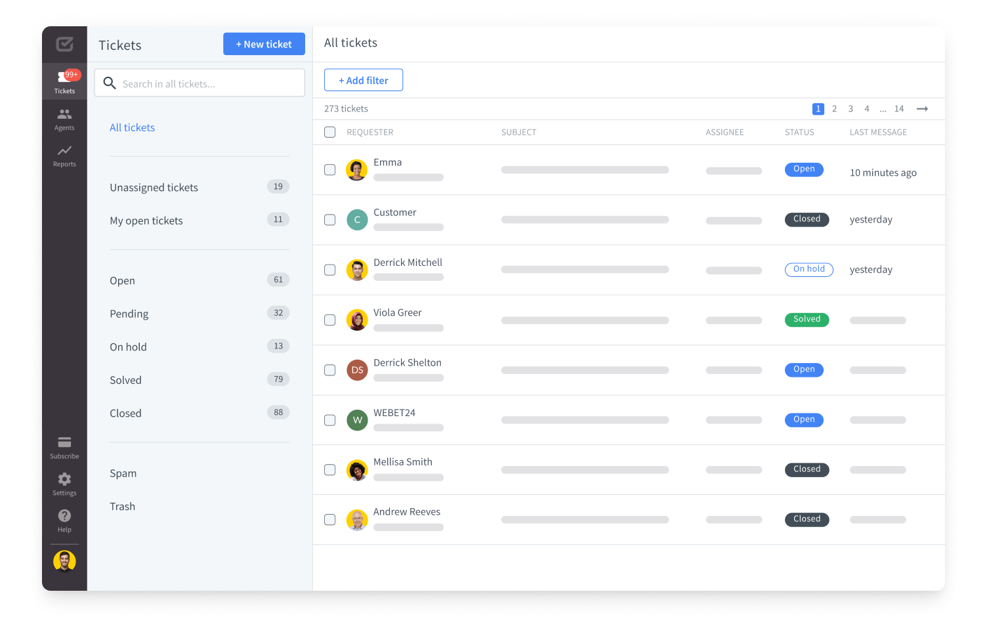Open the Tickets panel icon in sidebar
This screenshot has width=987, height=617.
(x=64, y=80)
